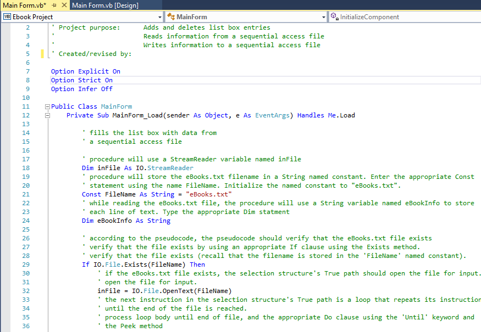Toggle the pin icon on Main Form.vb tab
Screen dimensions: 481x332
tap(53, 5)
